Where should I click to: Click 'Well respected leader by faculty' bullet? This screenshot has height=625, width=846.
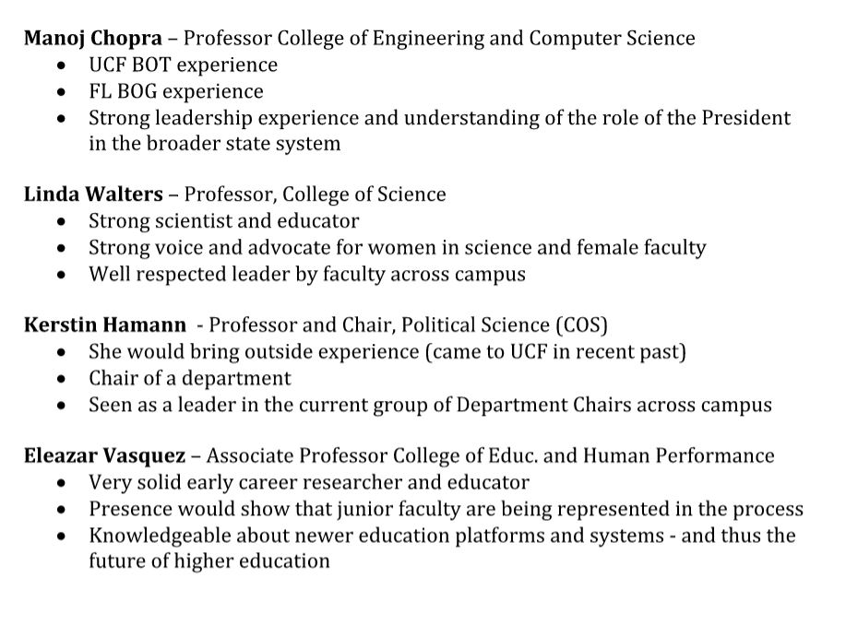click(x=306, y=274)
